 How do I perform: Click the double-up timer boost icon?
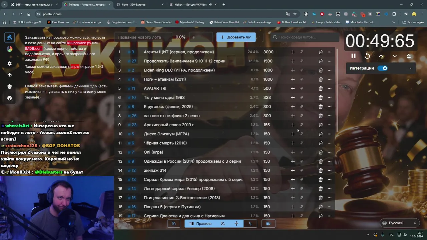pos(409,56)
